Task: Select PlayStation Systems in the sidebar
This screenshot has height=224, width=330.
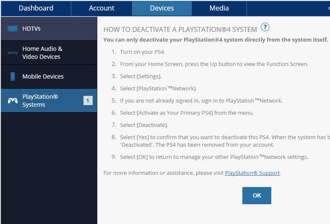Action: tap(49, 100)
